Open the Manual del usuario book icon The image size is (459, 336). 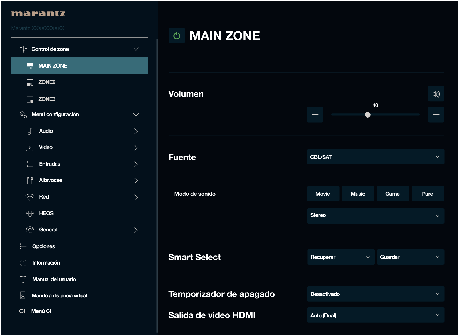pyautogui.click(x=23, y=280)
